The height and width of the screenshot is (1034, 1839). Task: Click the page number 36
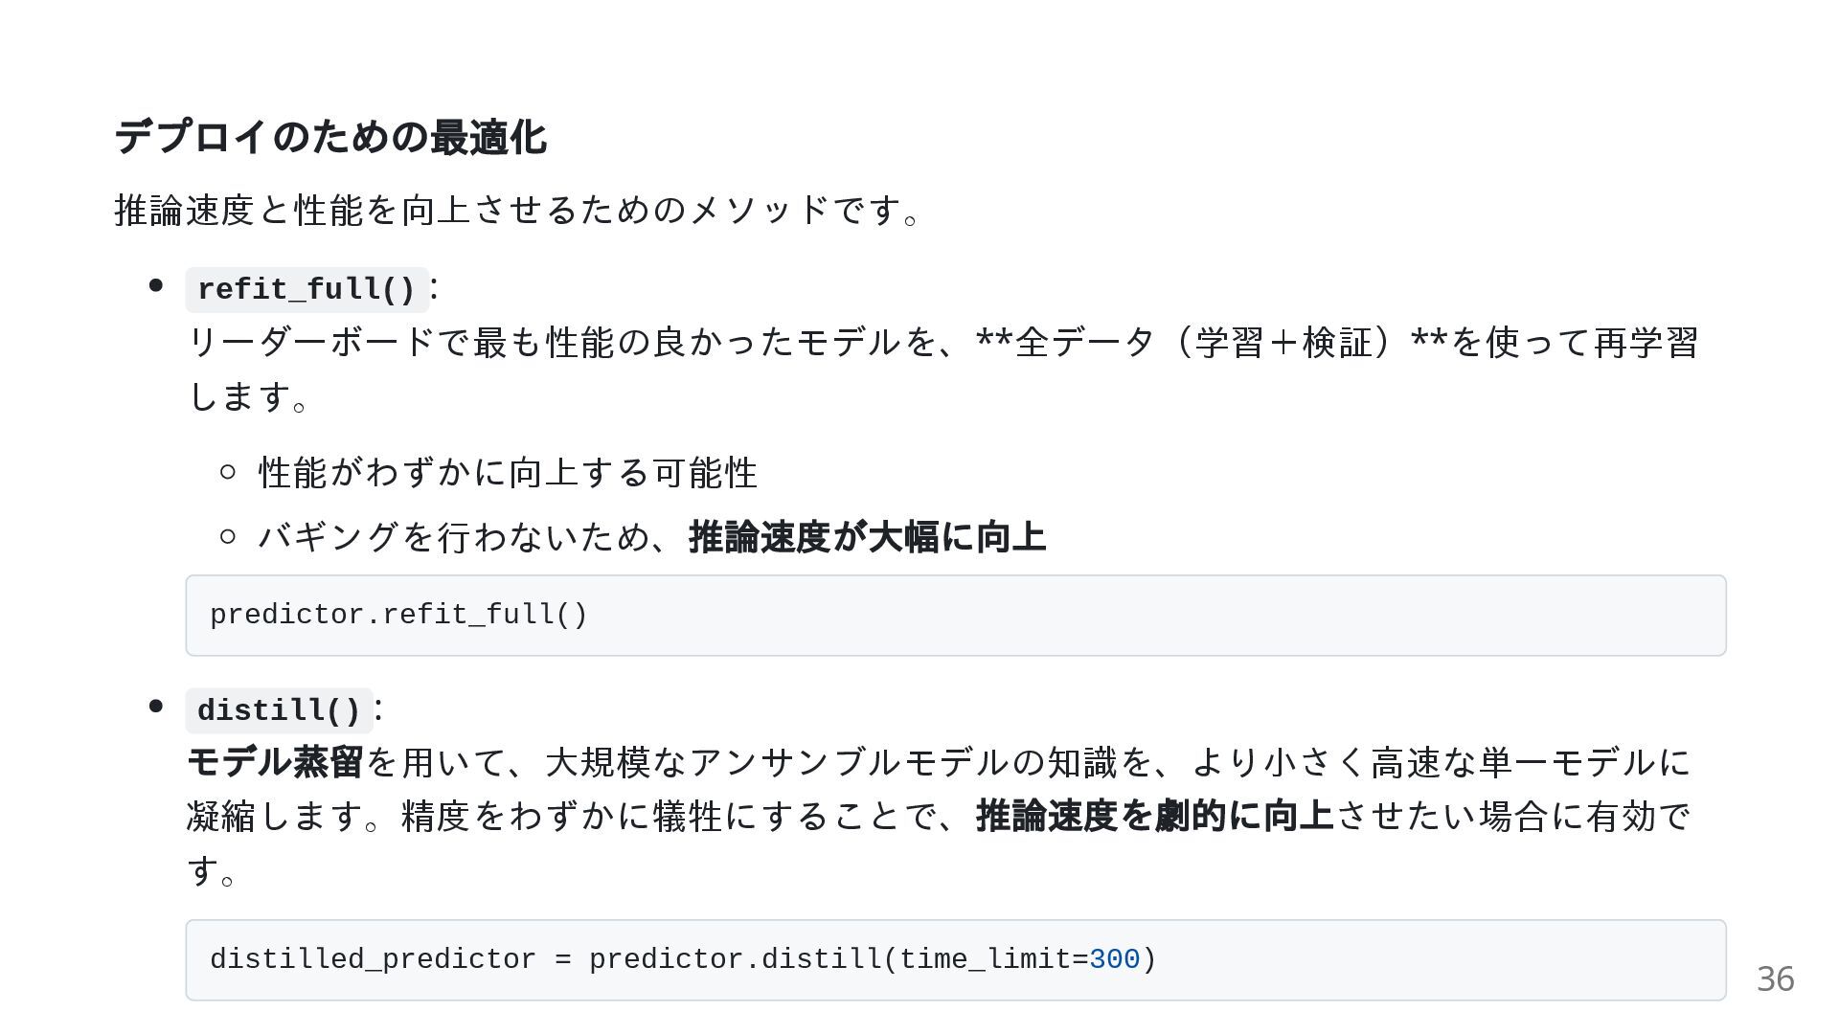(x=1775, y=978)
